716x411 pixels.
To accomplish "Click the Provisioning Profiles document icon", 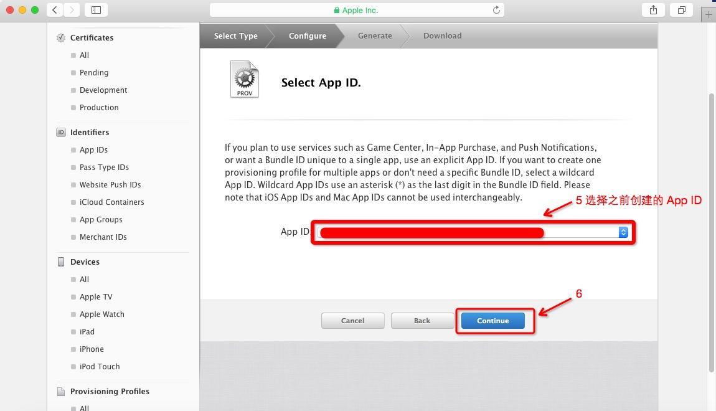I will pos(61,391).
